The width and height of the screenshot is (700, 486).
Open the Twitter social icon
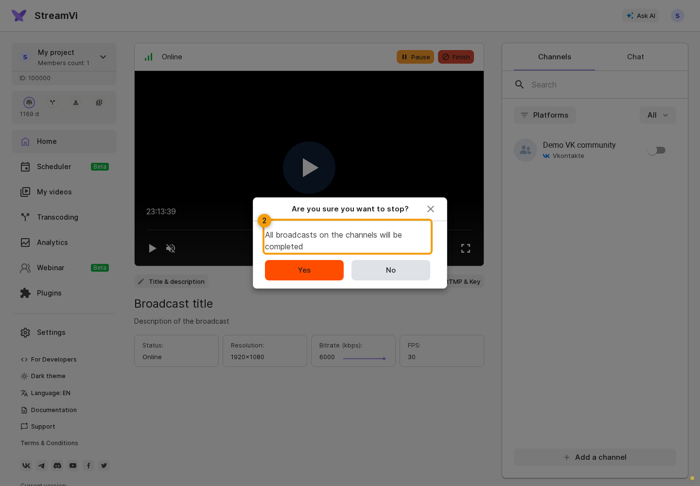click(x=104, y=466)
